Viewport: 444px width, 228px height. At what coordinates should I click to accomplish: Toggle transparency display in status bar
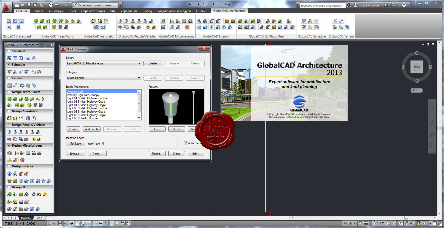click(x=111, y=223)
